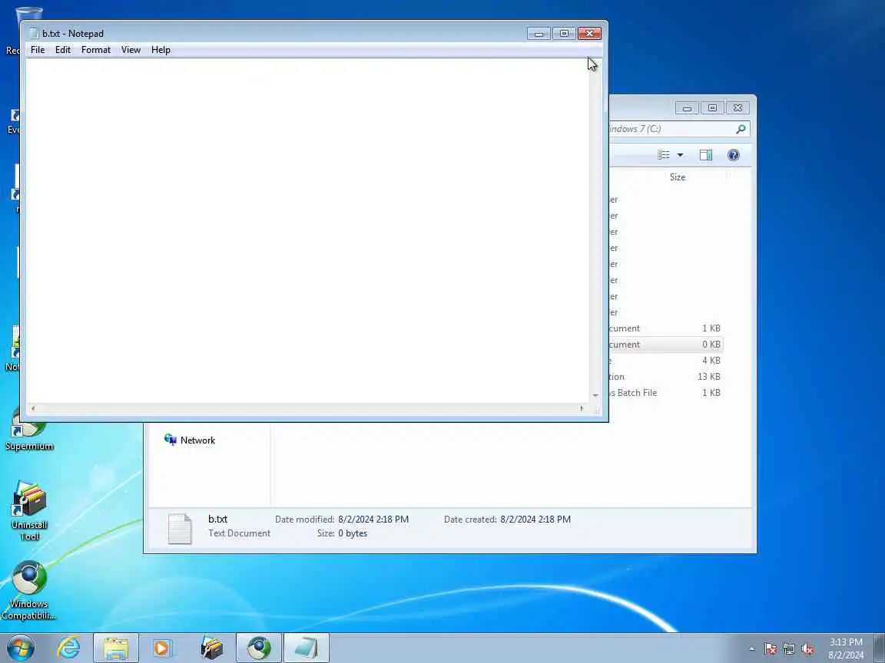The width and height of the screenshot is (885, 663).
Task: Open the Windows Compatibility desktop shortcut
Action: pyautogui.click(x=28, y=590)
